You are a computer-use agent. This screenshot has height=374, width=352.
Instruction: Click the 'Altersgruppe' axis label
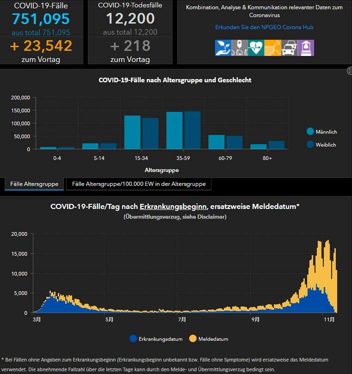[x=161, y=170]
